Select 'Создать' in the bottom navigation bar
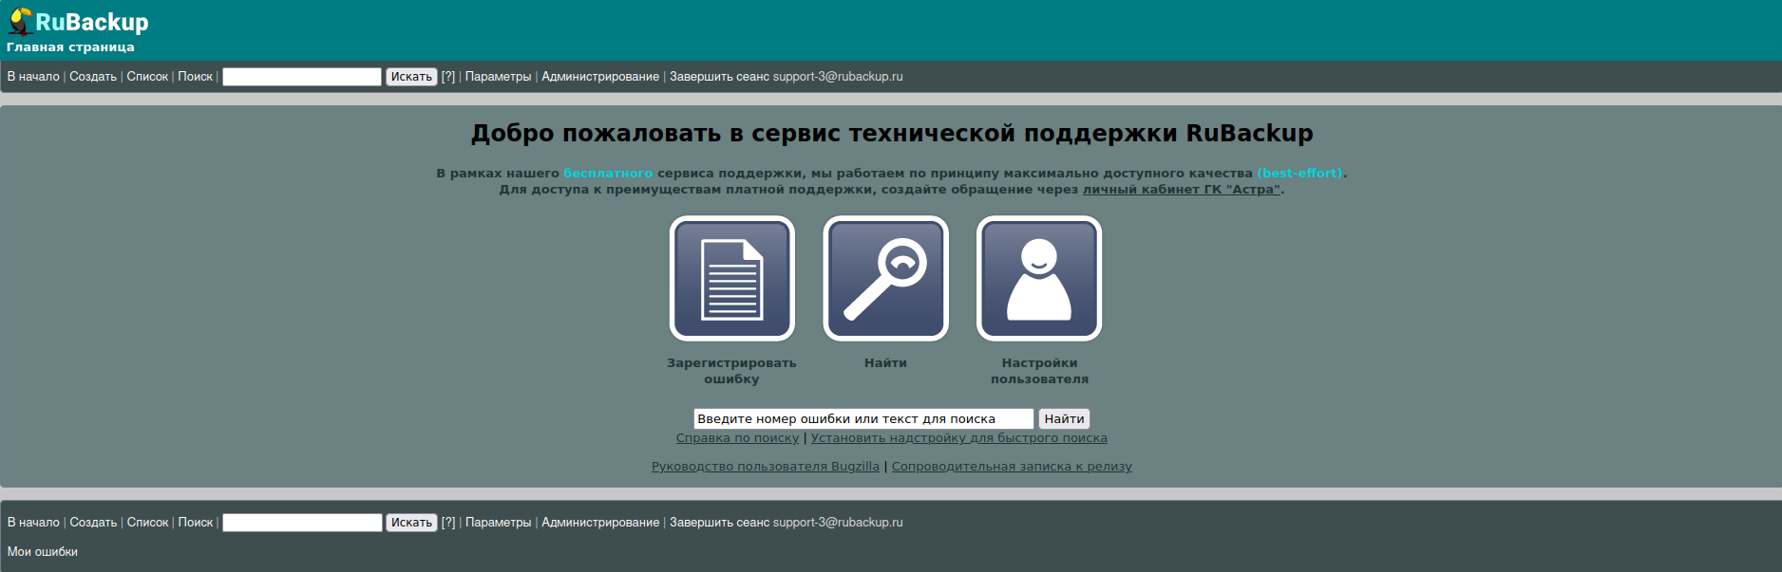 click(x=93, y=523)
